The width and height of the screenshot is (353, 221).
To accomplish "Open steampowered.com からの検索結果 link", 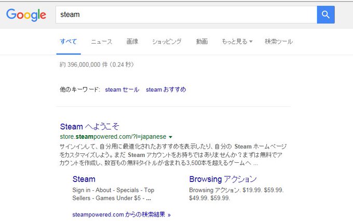I will pyautogui.click(x=121, y=214).
